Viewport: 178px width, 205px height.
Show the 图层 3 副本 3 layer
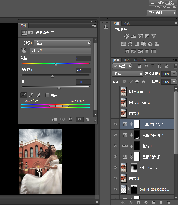pyautogui.click(x=115, y=92)
